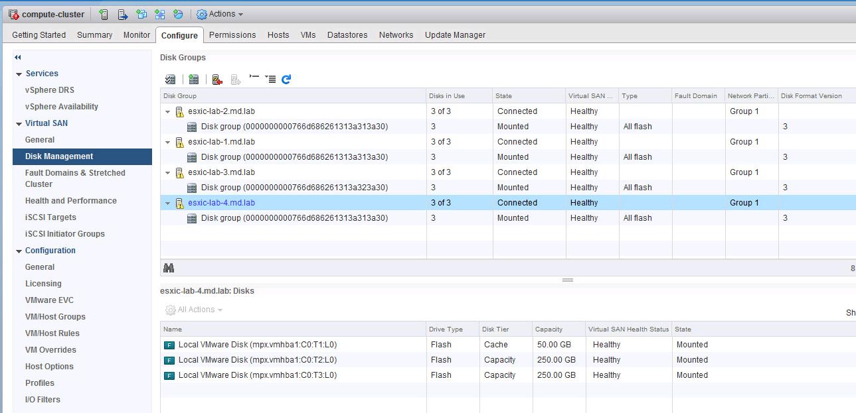Viewport: 856px width, 413px height.
Task: Click the host icon beside esxic-lab-2.md.lab
Action: point(179,111)
